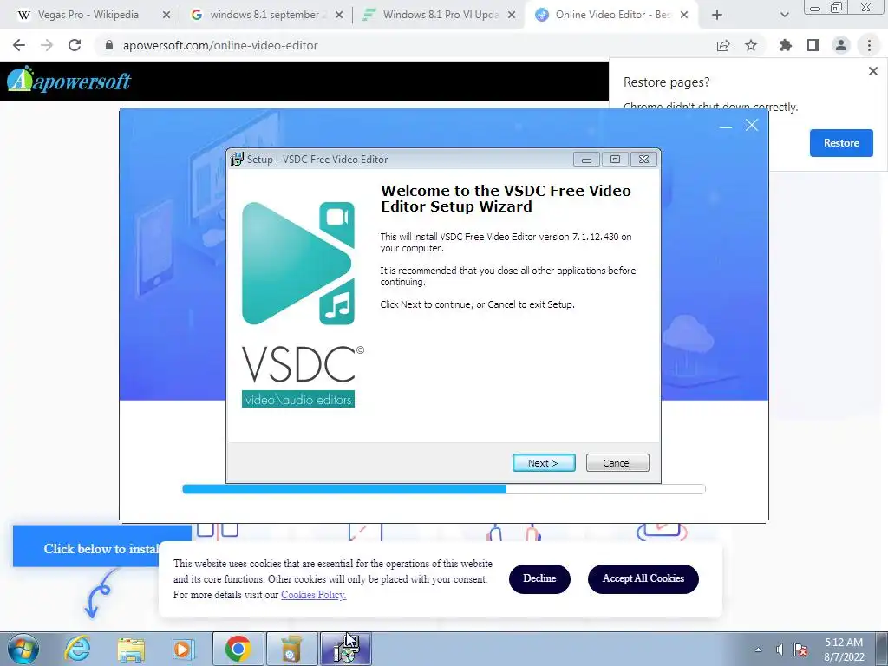The width and height of the screenshot is (888, 666).
Task: Minimize the blue installer window
Action: (726, 127)
